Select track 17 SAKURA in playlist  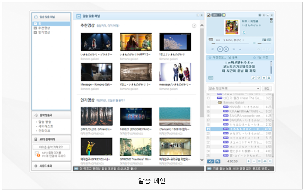239,120
